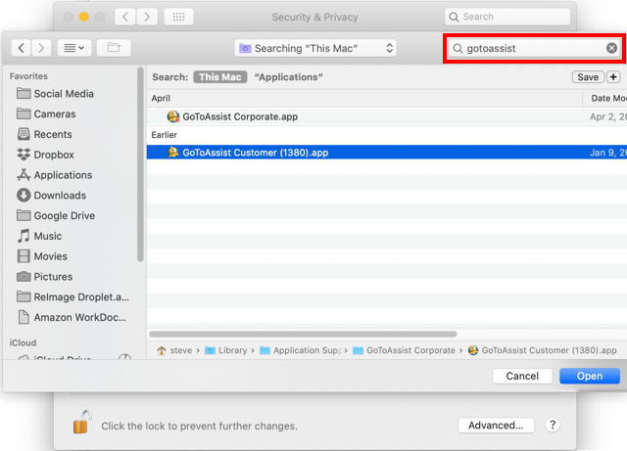Jump to GoToAssist Corporate in path bar

tap(405, 350)
